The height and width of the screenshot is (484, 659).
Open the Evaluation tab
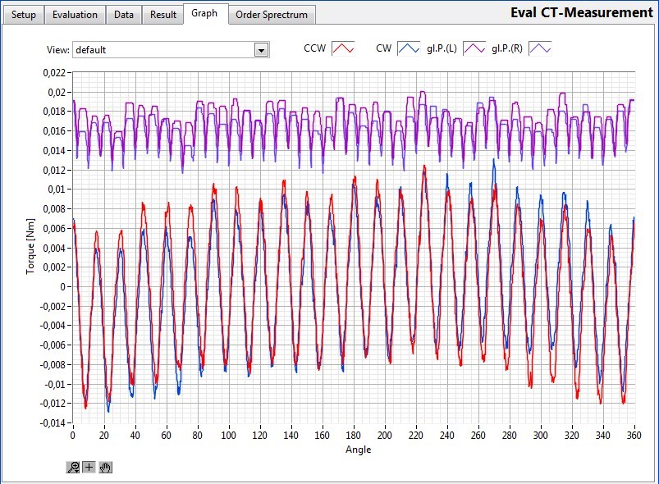74,15
